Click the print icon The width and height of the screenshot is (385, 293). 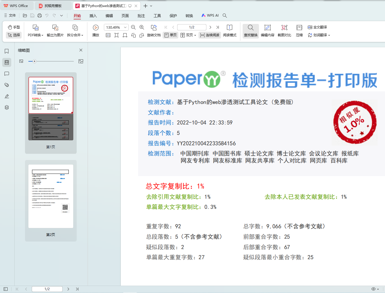[40, 15]
